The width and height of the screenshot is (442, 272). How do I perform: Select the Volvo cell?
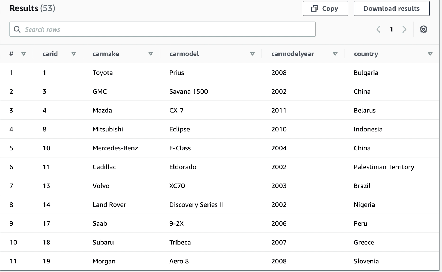[101, 186]
